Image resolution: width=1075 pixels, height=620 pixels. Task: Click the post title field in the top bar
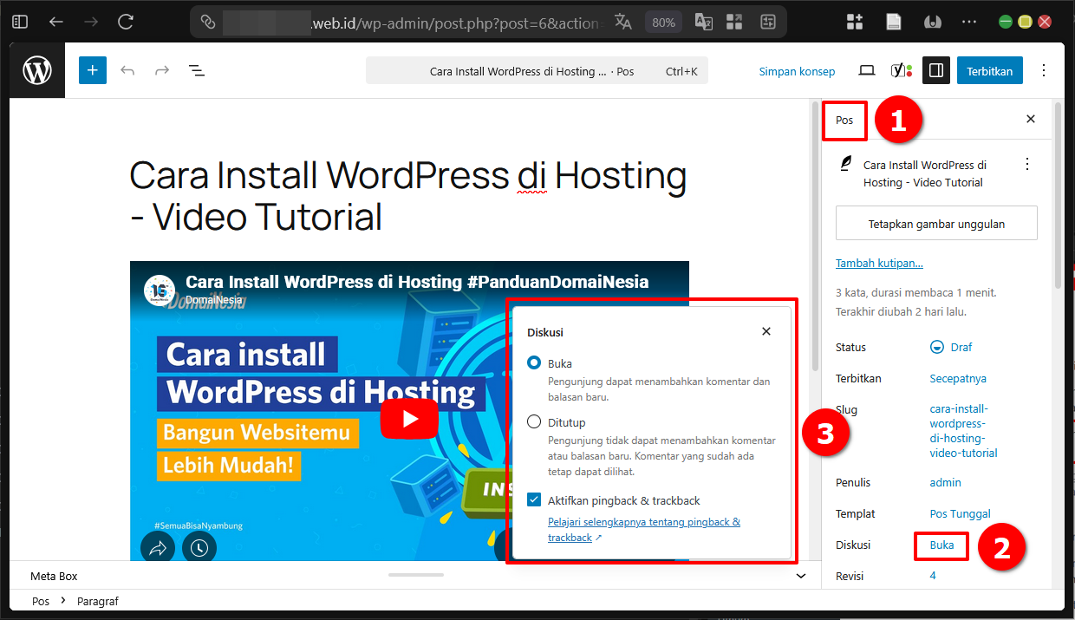(x=536, y=70)
